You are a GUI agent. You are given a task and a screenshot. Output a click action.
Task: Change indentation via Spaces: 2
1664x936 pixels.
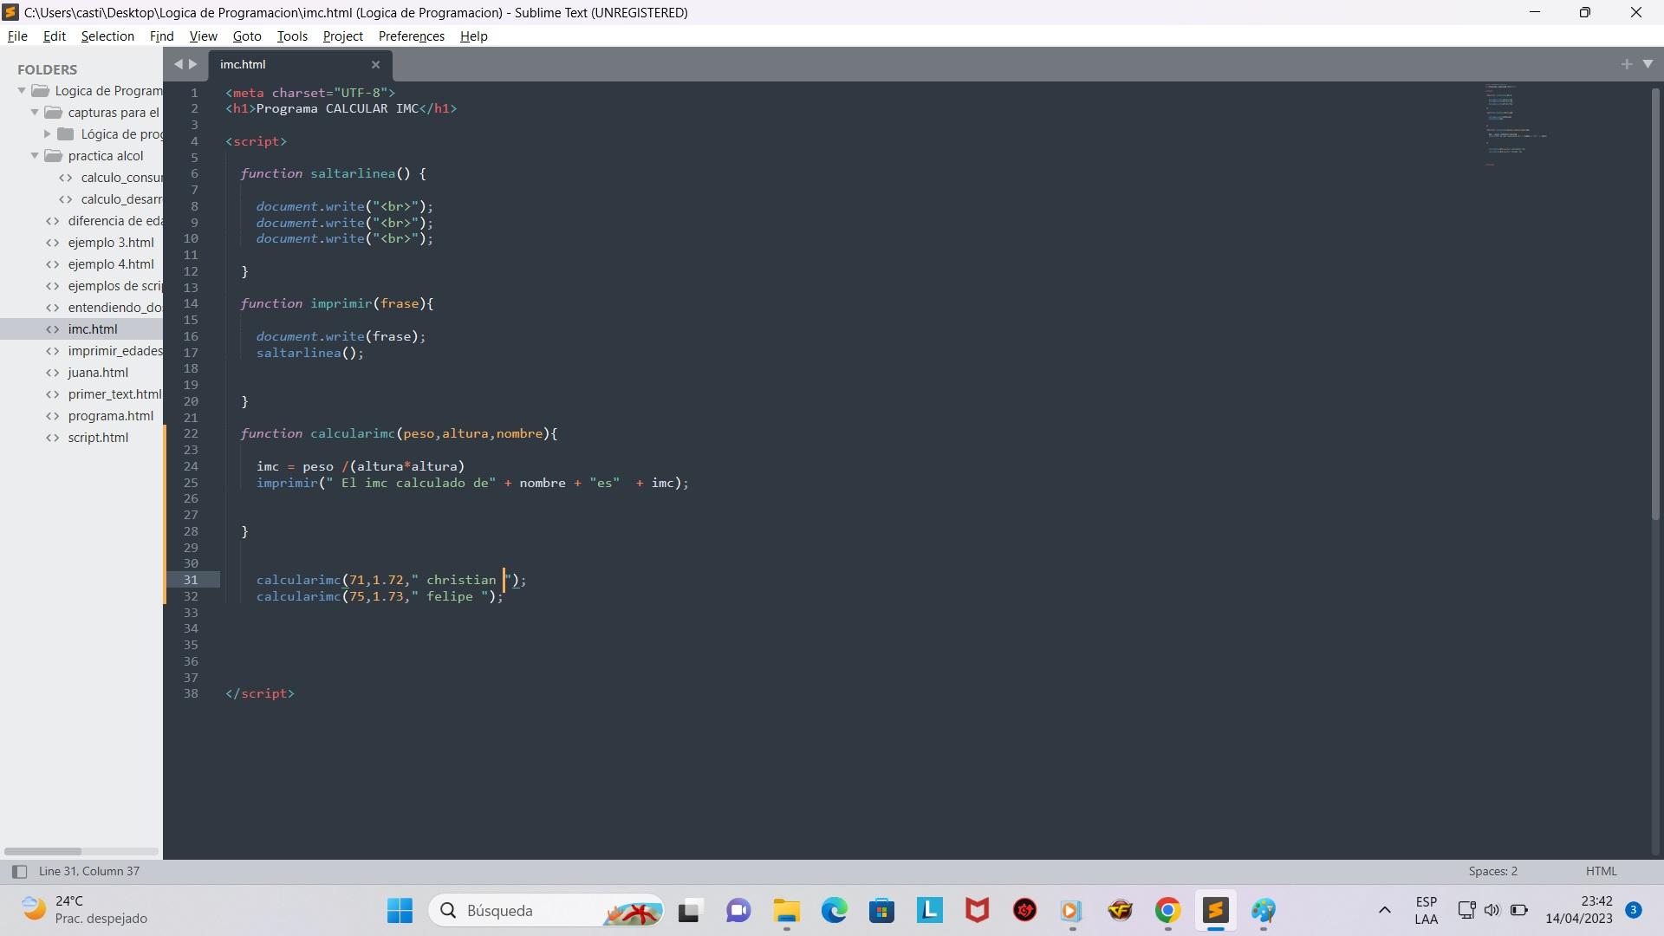(x=1492, y=871)
